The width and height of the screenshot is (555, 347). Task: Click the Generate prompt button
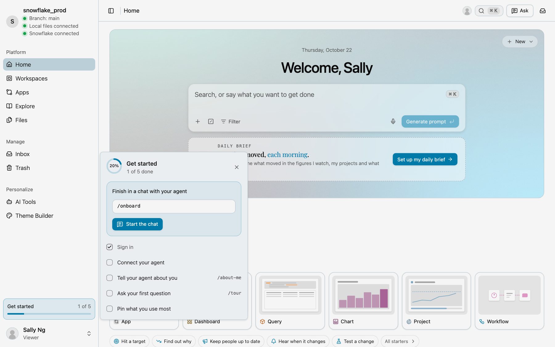pyautogui.click(x=430, y=122)
